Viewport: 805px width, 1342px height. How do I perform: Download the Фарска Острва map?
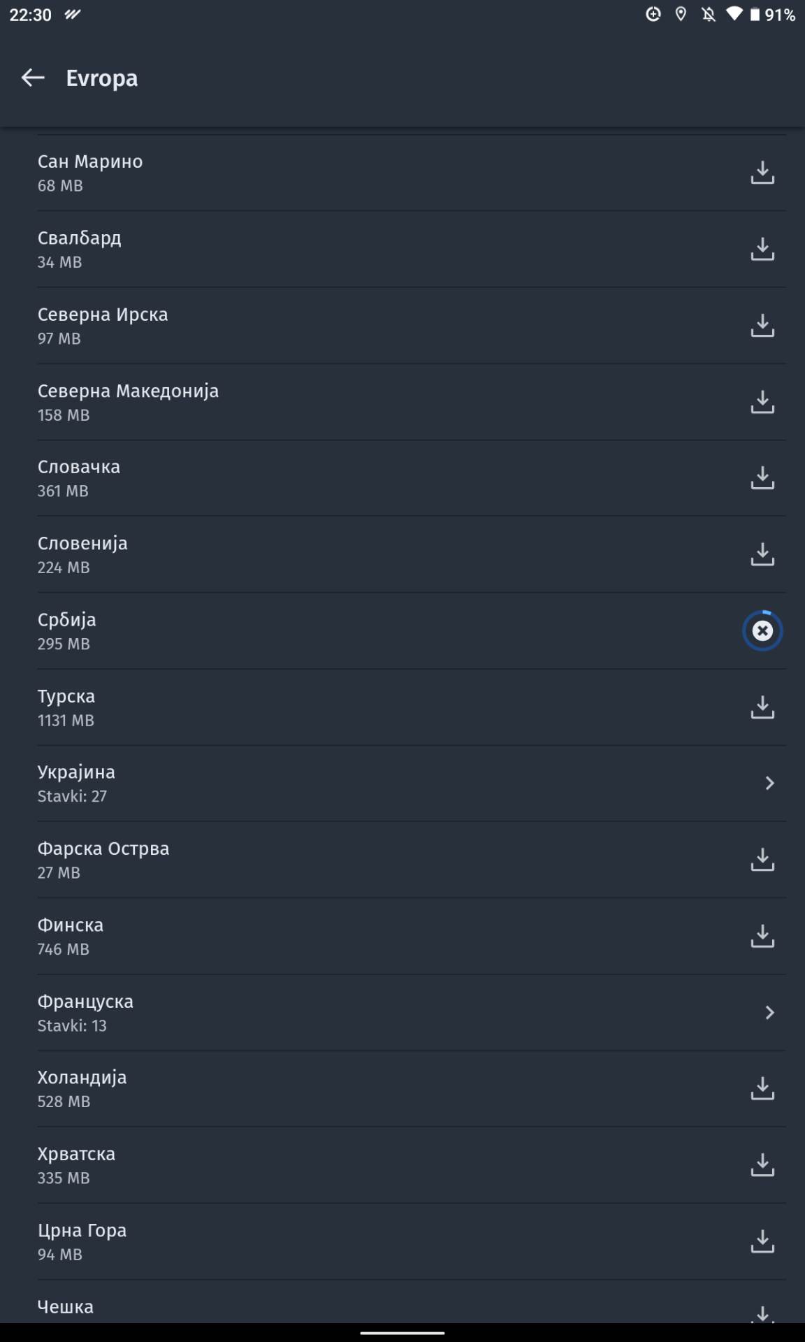(x=762, y=860)
